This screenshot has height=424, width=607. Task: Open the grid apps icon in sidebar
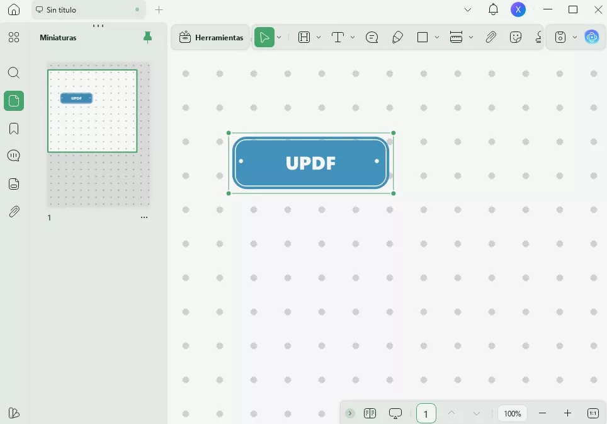(14, 37)
